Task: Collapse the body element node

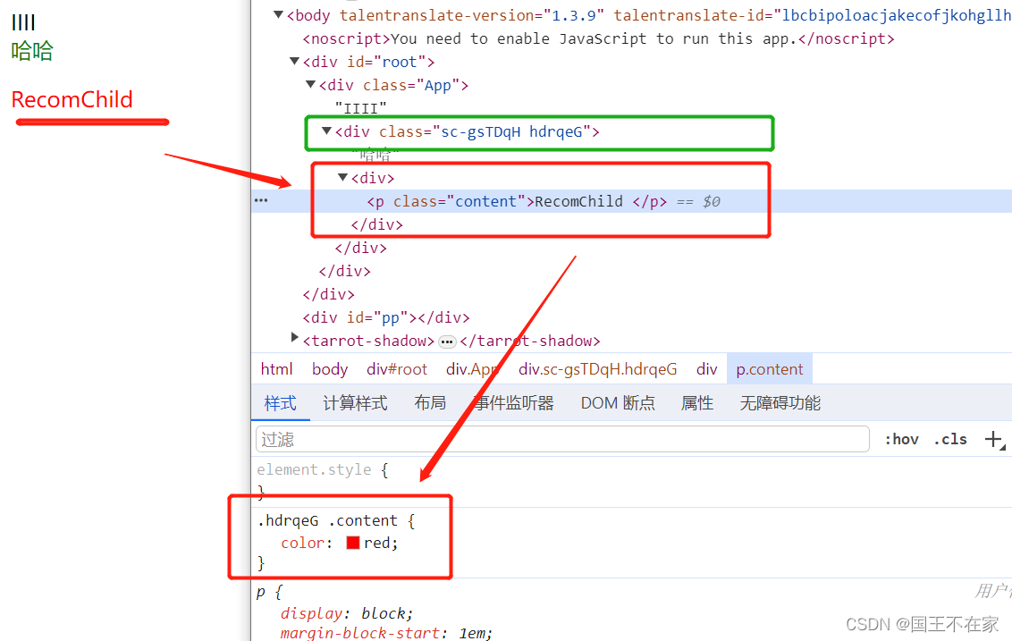Action: pyautogui.click(x=278, y=15)
